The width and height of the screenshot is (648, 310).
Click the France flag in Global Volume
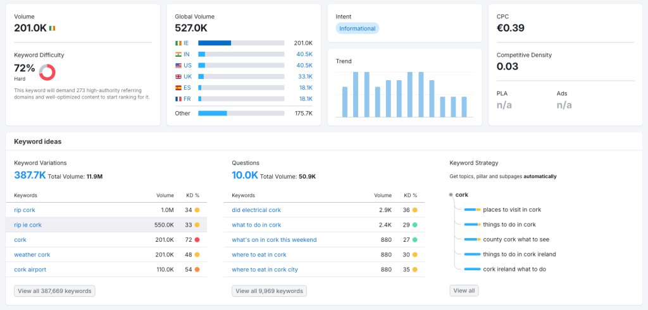tap(178, 98)
